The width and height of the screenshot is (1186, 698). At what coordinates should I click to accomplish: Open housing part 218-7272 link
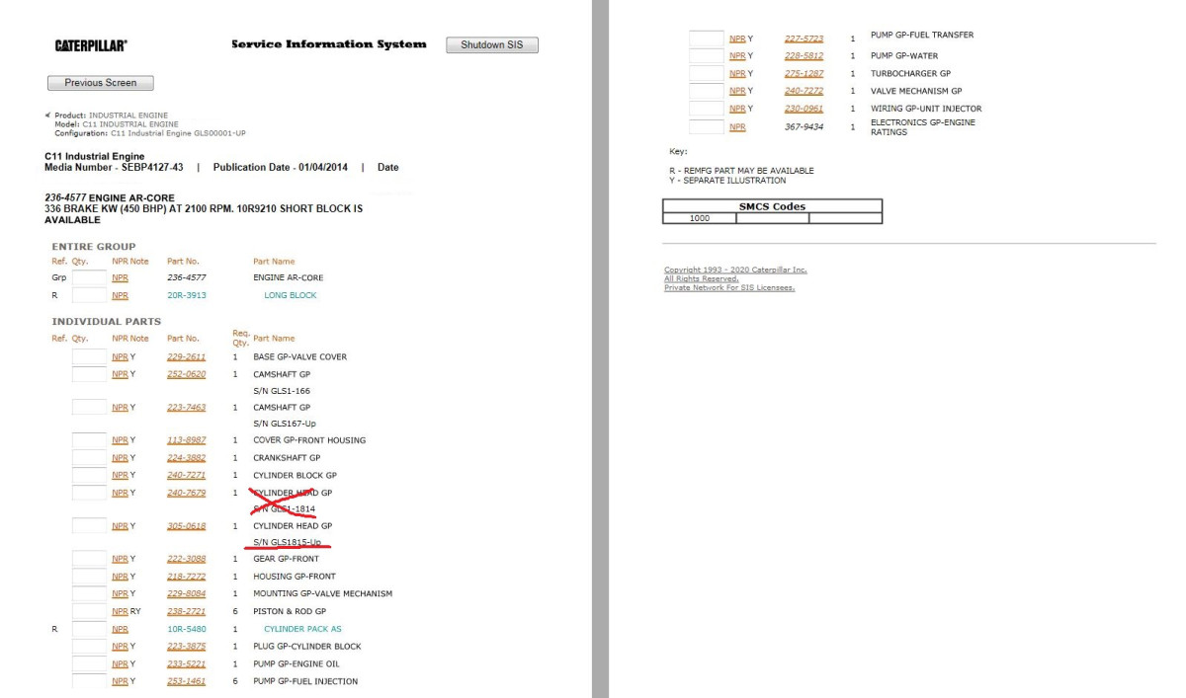pyautogui.click(x=187, y=577)
